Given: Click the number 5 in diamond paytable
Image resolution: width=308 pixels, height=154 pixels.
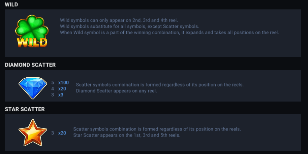Looking at the screenshot, I should click(x=53, y=82).
